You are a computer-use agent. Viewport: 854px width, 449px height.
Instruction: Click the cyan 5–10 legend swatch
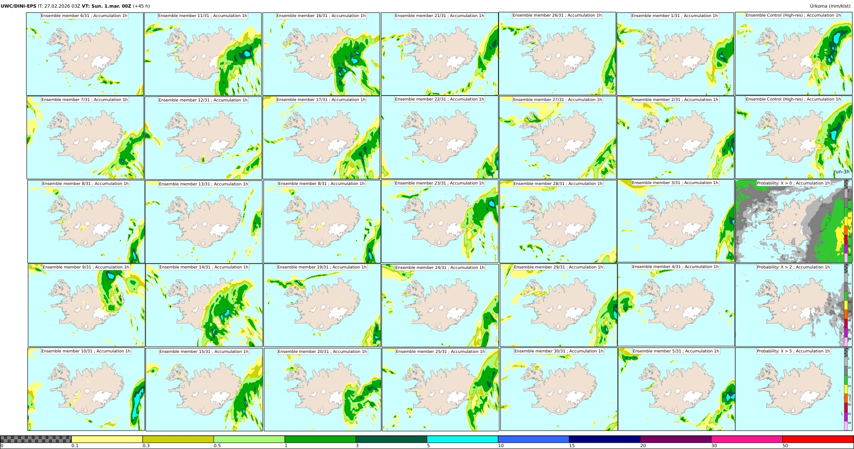[x=463, y=439]
